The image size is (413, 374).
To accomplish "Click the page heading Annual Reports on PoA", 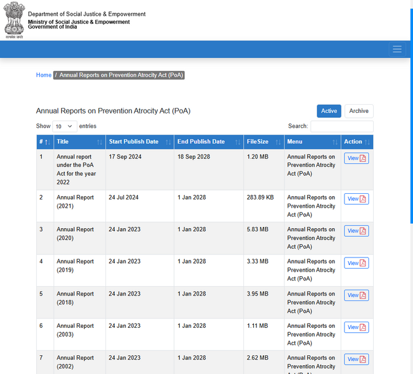I will click(114, 111).
